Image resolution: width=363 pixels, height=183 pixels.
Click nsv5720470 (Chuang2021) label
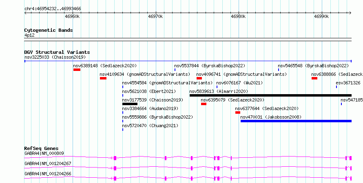(x=150, y=126)
